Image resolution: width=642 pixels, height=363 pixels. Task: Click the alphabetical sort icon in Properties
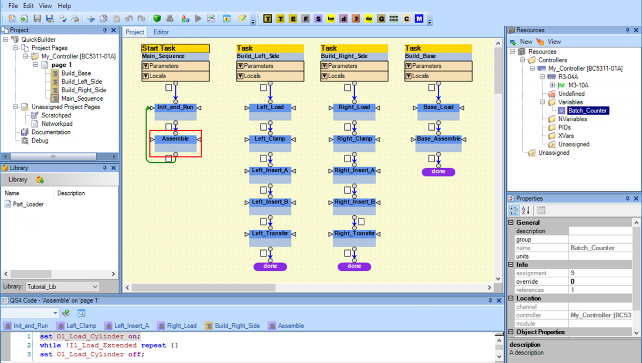525,210
